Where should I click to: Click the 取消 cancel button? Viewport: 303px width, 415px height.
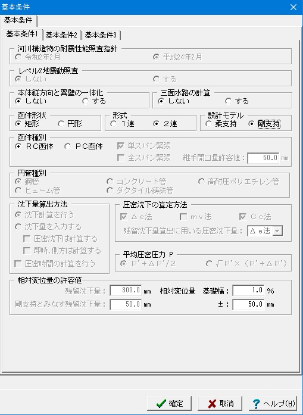click(x=220, y=403)
